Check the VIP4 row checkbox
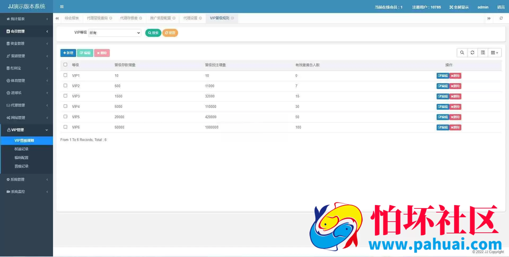 65,106
